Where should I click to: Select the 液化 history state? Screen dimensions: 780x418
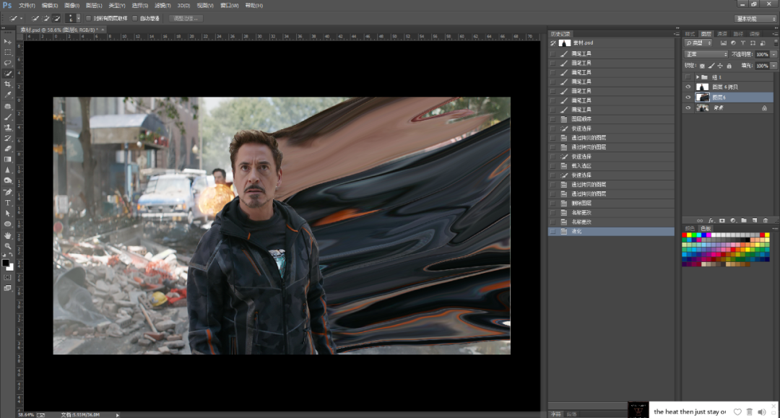(x=612, y=232)
